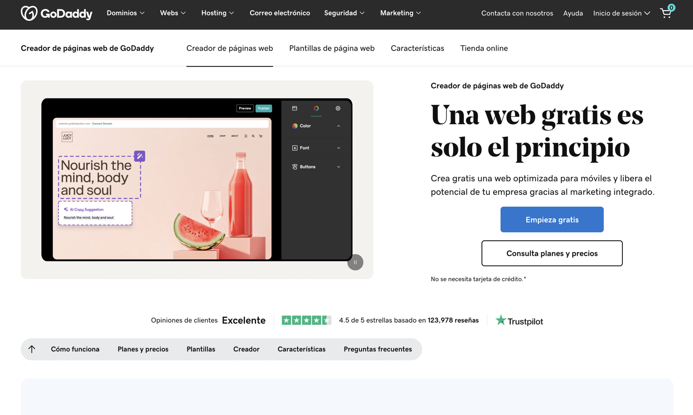Open the Inicio de sesión dropdown

tap(621, 13)
